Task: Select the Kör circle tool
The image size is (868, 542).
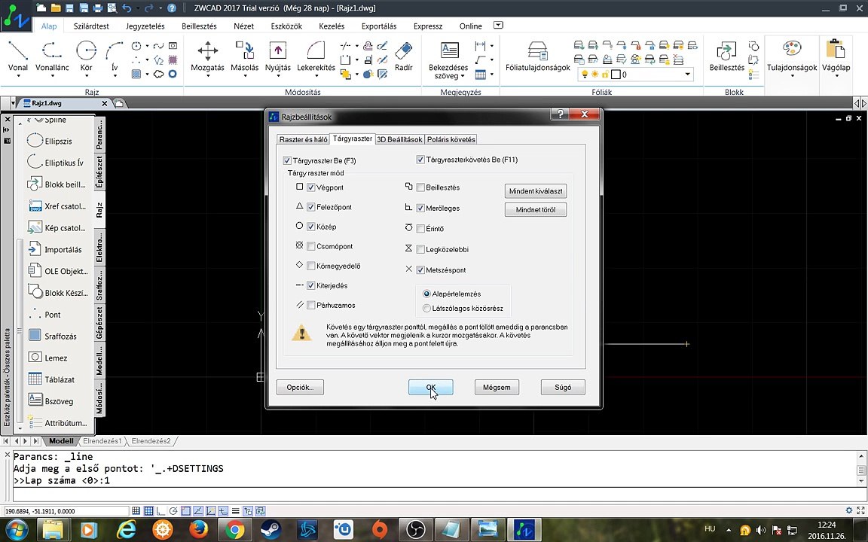Action: pyautogui.click(x=87, y=57)
